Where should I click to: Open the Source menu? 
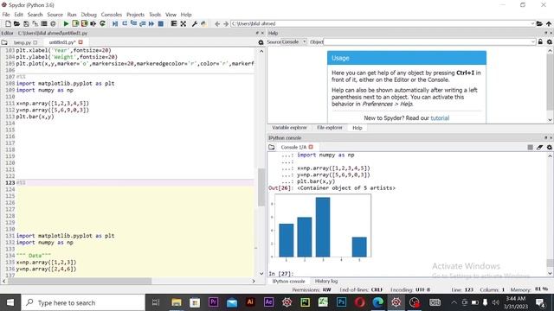pos(55,15)
